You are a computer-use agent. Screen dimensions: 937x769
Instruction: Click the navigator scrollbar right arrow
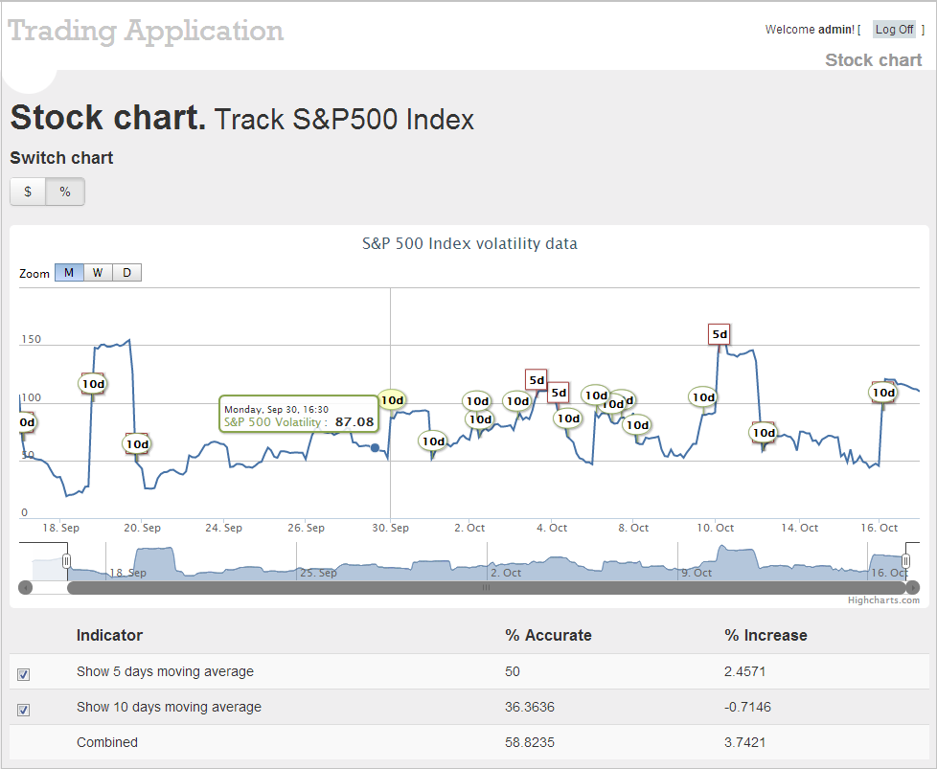click(912, 588)
